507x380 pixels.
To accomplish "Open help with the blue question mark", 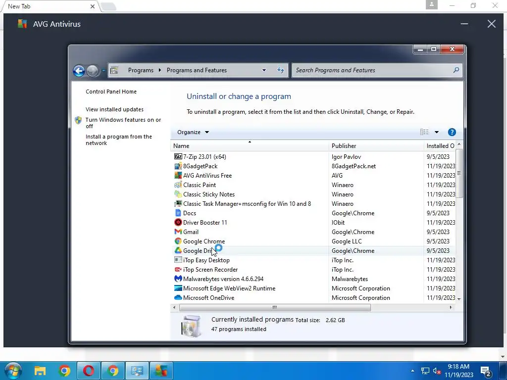I will click(x=452, y=132).
